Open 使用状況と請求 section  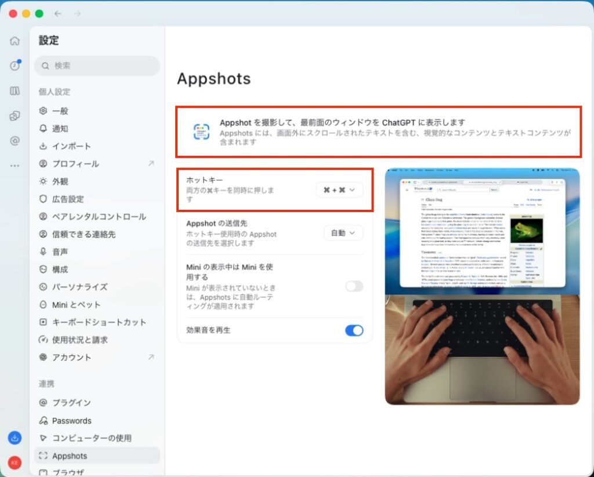click(97, 340)
